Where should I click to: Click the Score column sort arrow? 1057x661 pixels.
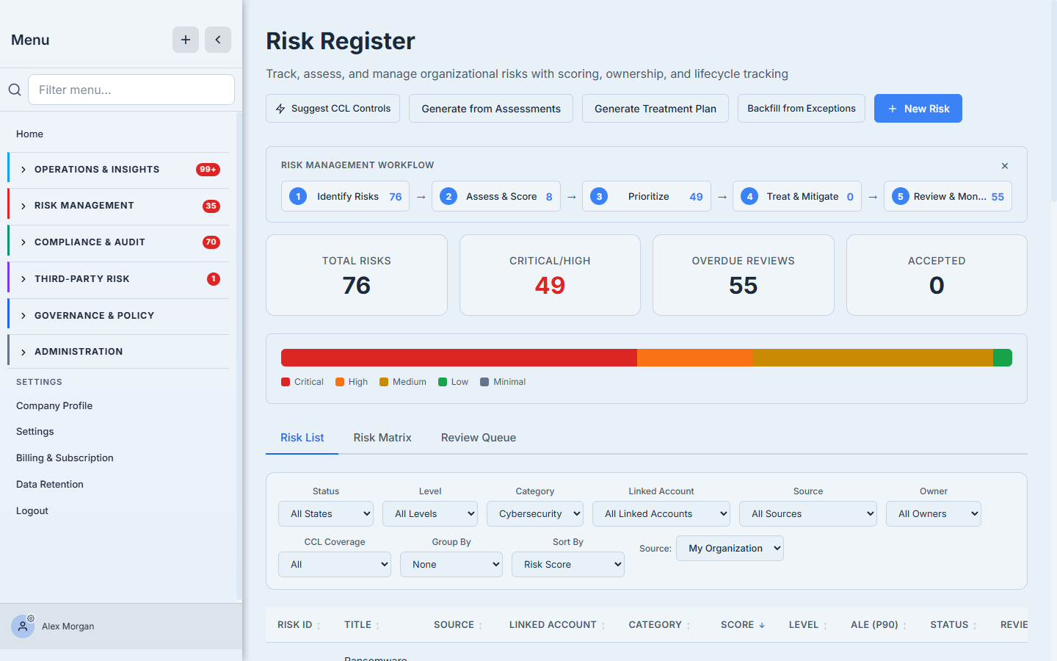(762, 625)
